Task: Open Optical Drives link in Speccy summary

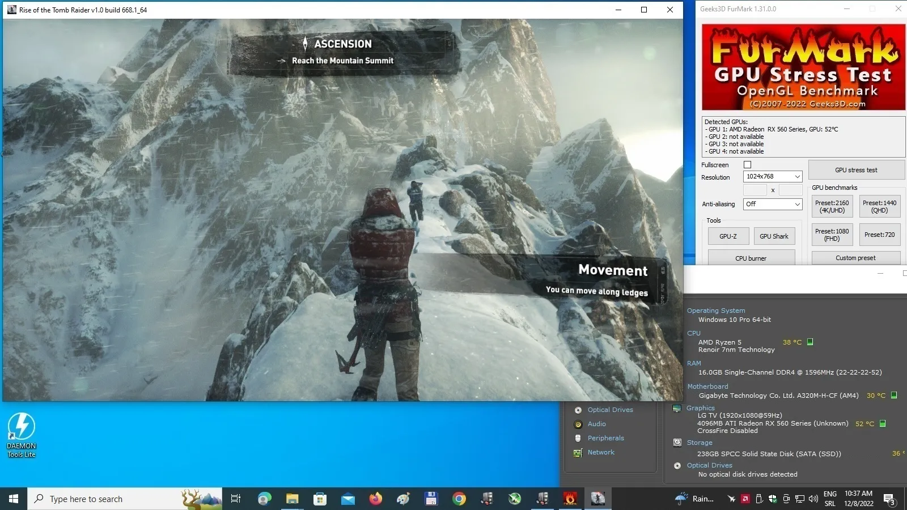Action: 710,465
